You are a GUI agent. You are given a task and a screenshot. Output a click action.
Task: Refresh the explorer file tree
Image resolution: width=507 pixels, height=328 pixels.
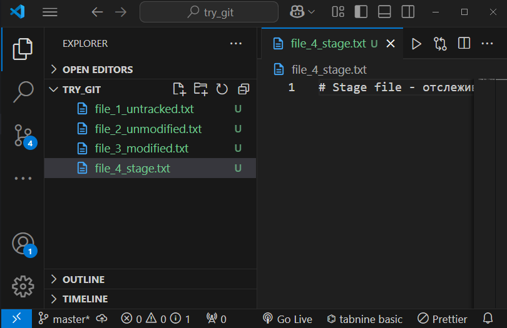tap(222, 89)
